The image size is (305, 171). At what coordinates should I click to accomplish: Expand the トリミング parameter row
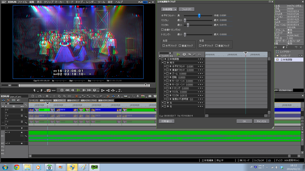165,88
